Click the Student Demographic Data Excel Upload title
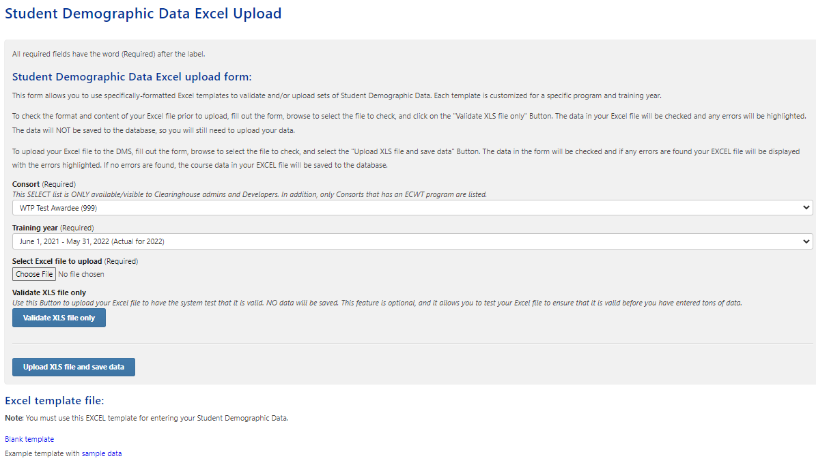Image resolution: width=816 pixels, height=467 pixels. click(143, 14)
